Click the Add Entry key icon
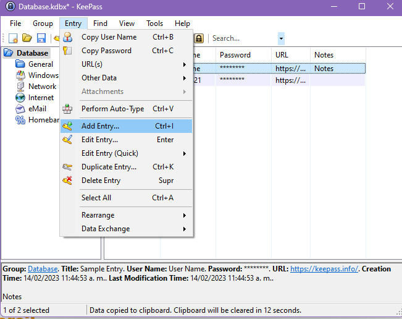402x319 pixels. (67, 126)
